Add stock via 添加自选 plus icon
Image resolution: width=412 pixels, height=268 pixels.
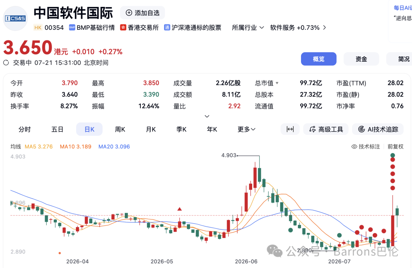(x=129, y=13)
